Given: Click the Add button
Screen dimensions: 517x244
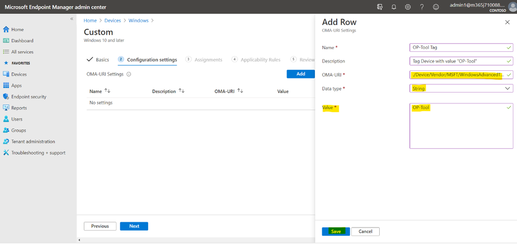Looking at the screenshot, I should [x=300, y=74].
